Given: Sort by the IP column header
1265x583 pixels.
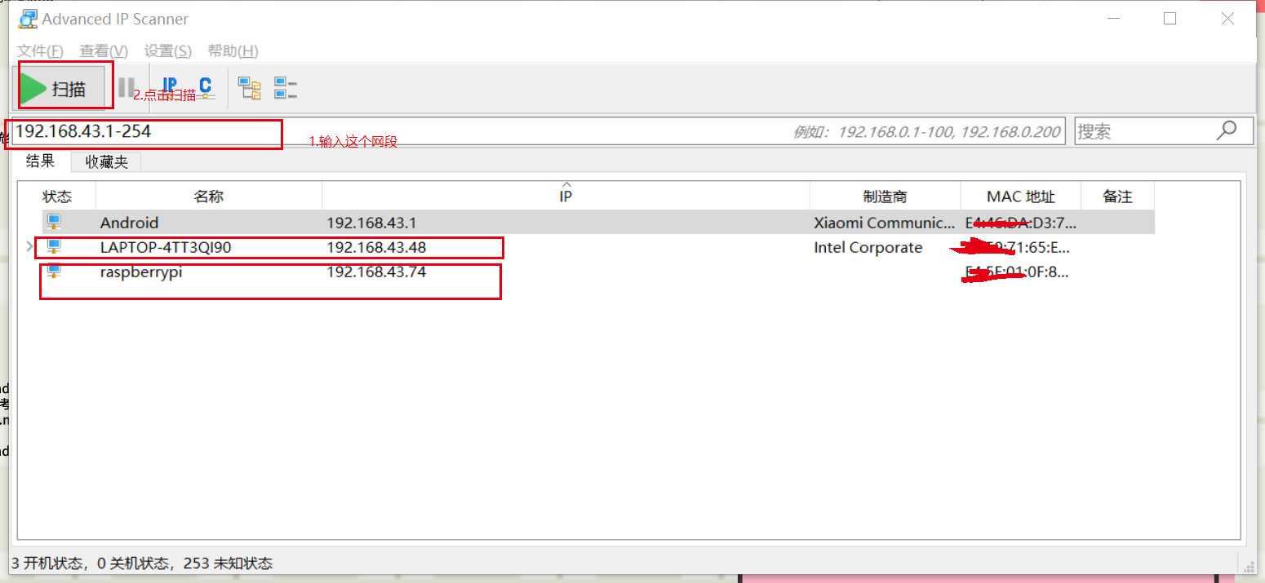Looking at the screenshot, I should (x=566, y=197).
